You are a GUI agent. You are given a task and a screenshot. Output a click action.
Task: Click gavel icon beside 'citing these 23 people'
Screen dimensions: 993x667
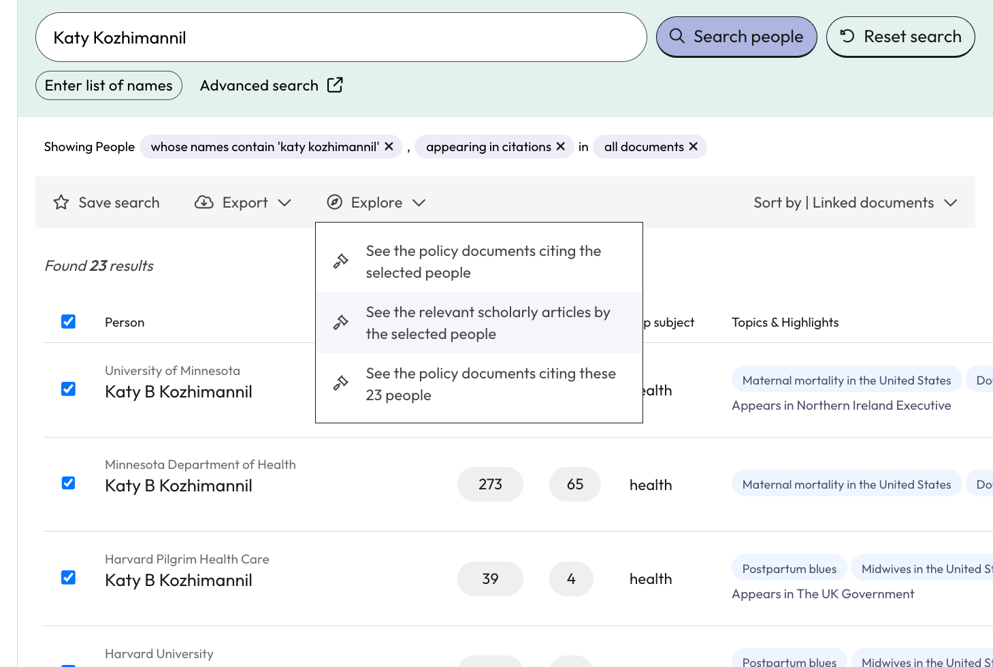point(341,384)
